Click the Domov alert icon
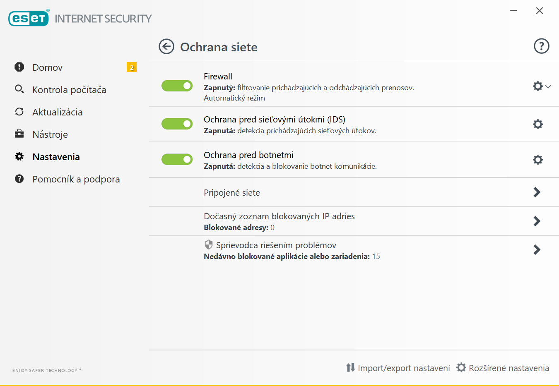The height and width of the screenshot is (386, 559). [19, 67]
